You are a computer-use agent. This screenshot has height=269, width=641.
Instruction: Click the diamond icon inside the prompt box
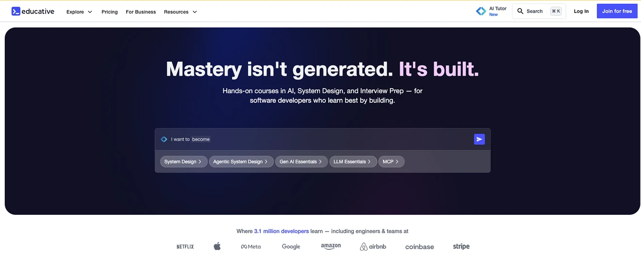click(164, 139)
